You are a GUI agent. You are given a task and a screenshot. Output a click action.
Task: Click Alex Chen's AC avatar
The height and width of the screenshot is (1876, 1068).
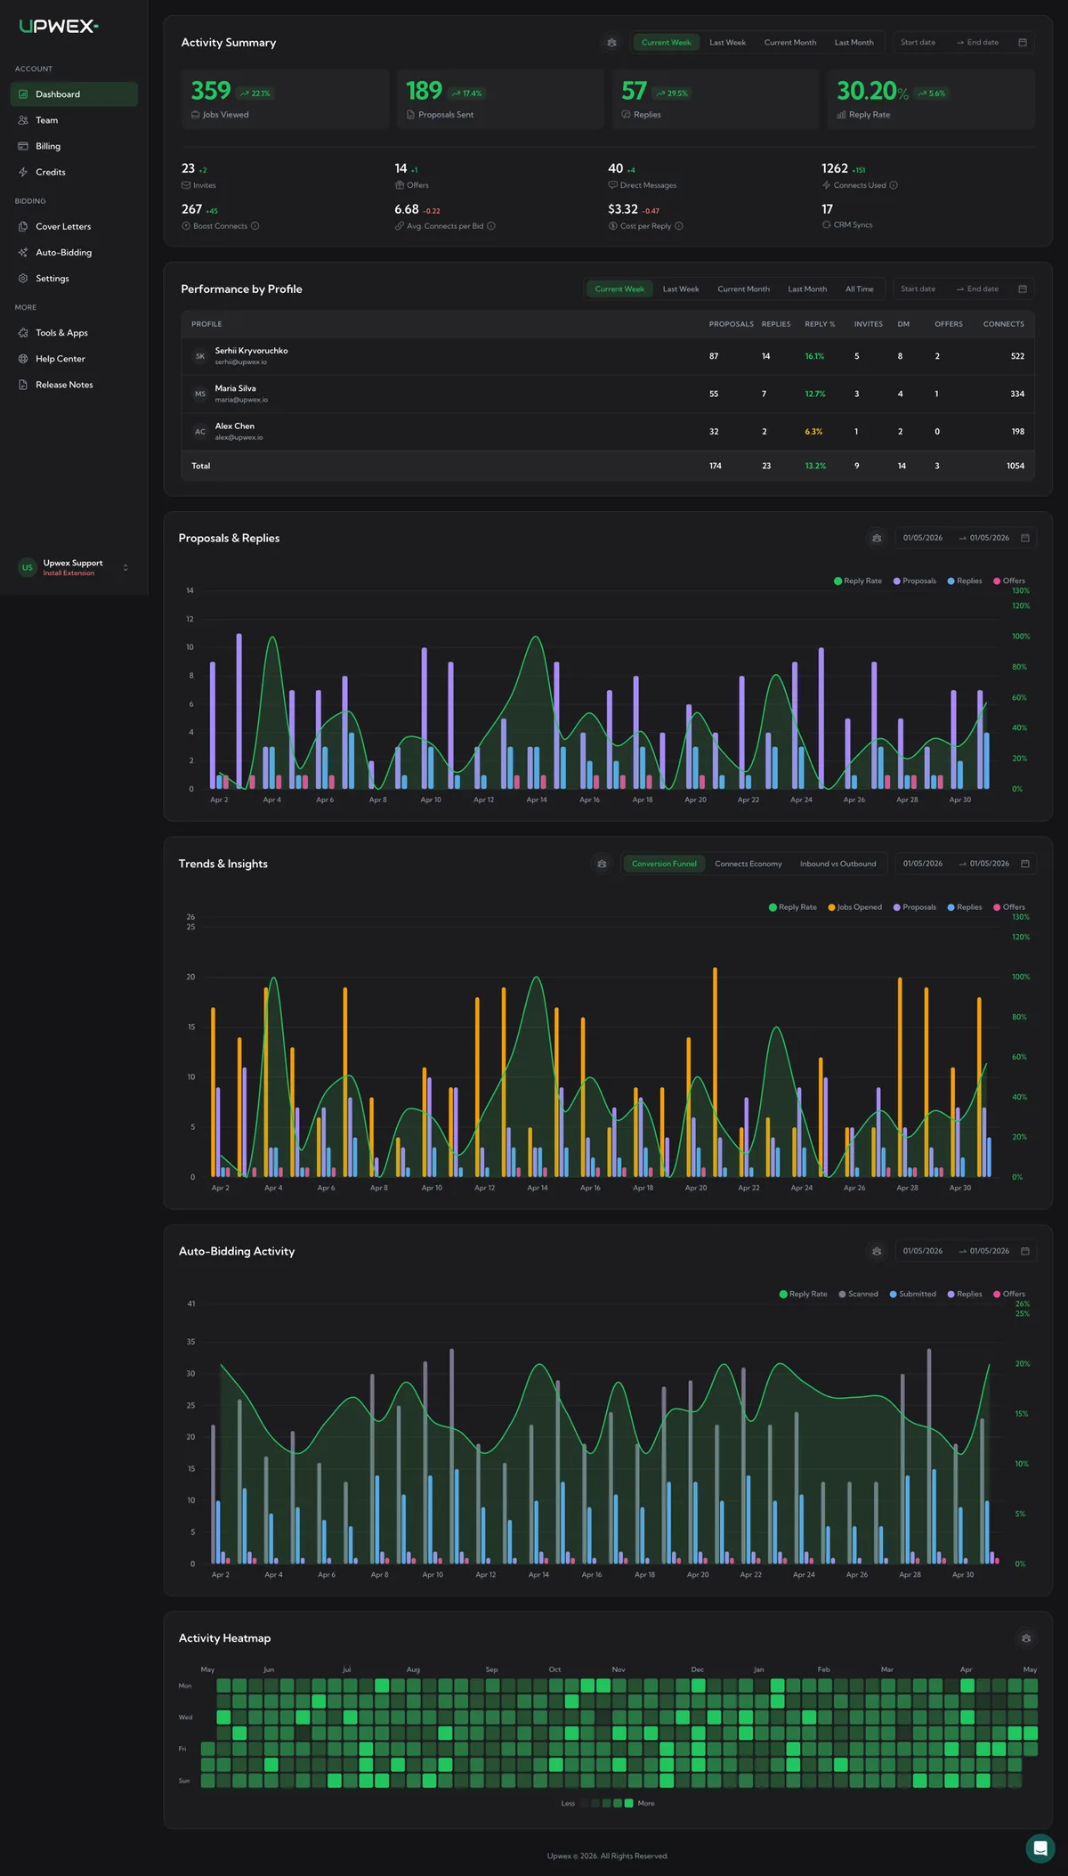(x=200, y=431)
